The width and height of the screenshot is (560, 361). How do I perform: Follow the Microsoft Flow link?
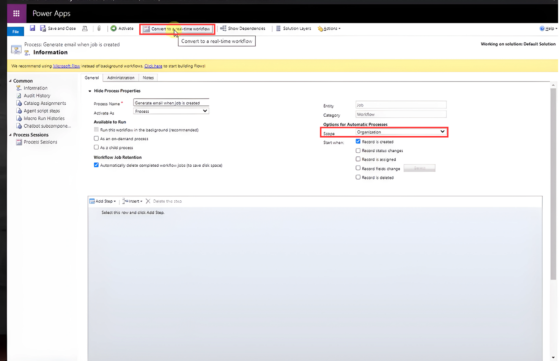(66, 66)
